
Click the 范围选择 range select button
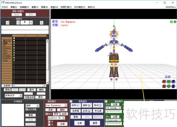coord(29,97)
